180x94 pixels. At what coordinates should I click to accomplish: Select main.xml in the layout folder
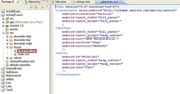23,54
